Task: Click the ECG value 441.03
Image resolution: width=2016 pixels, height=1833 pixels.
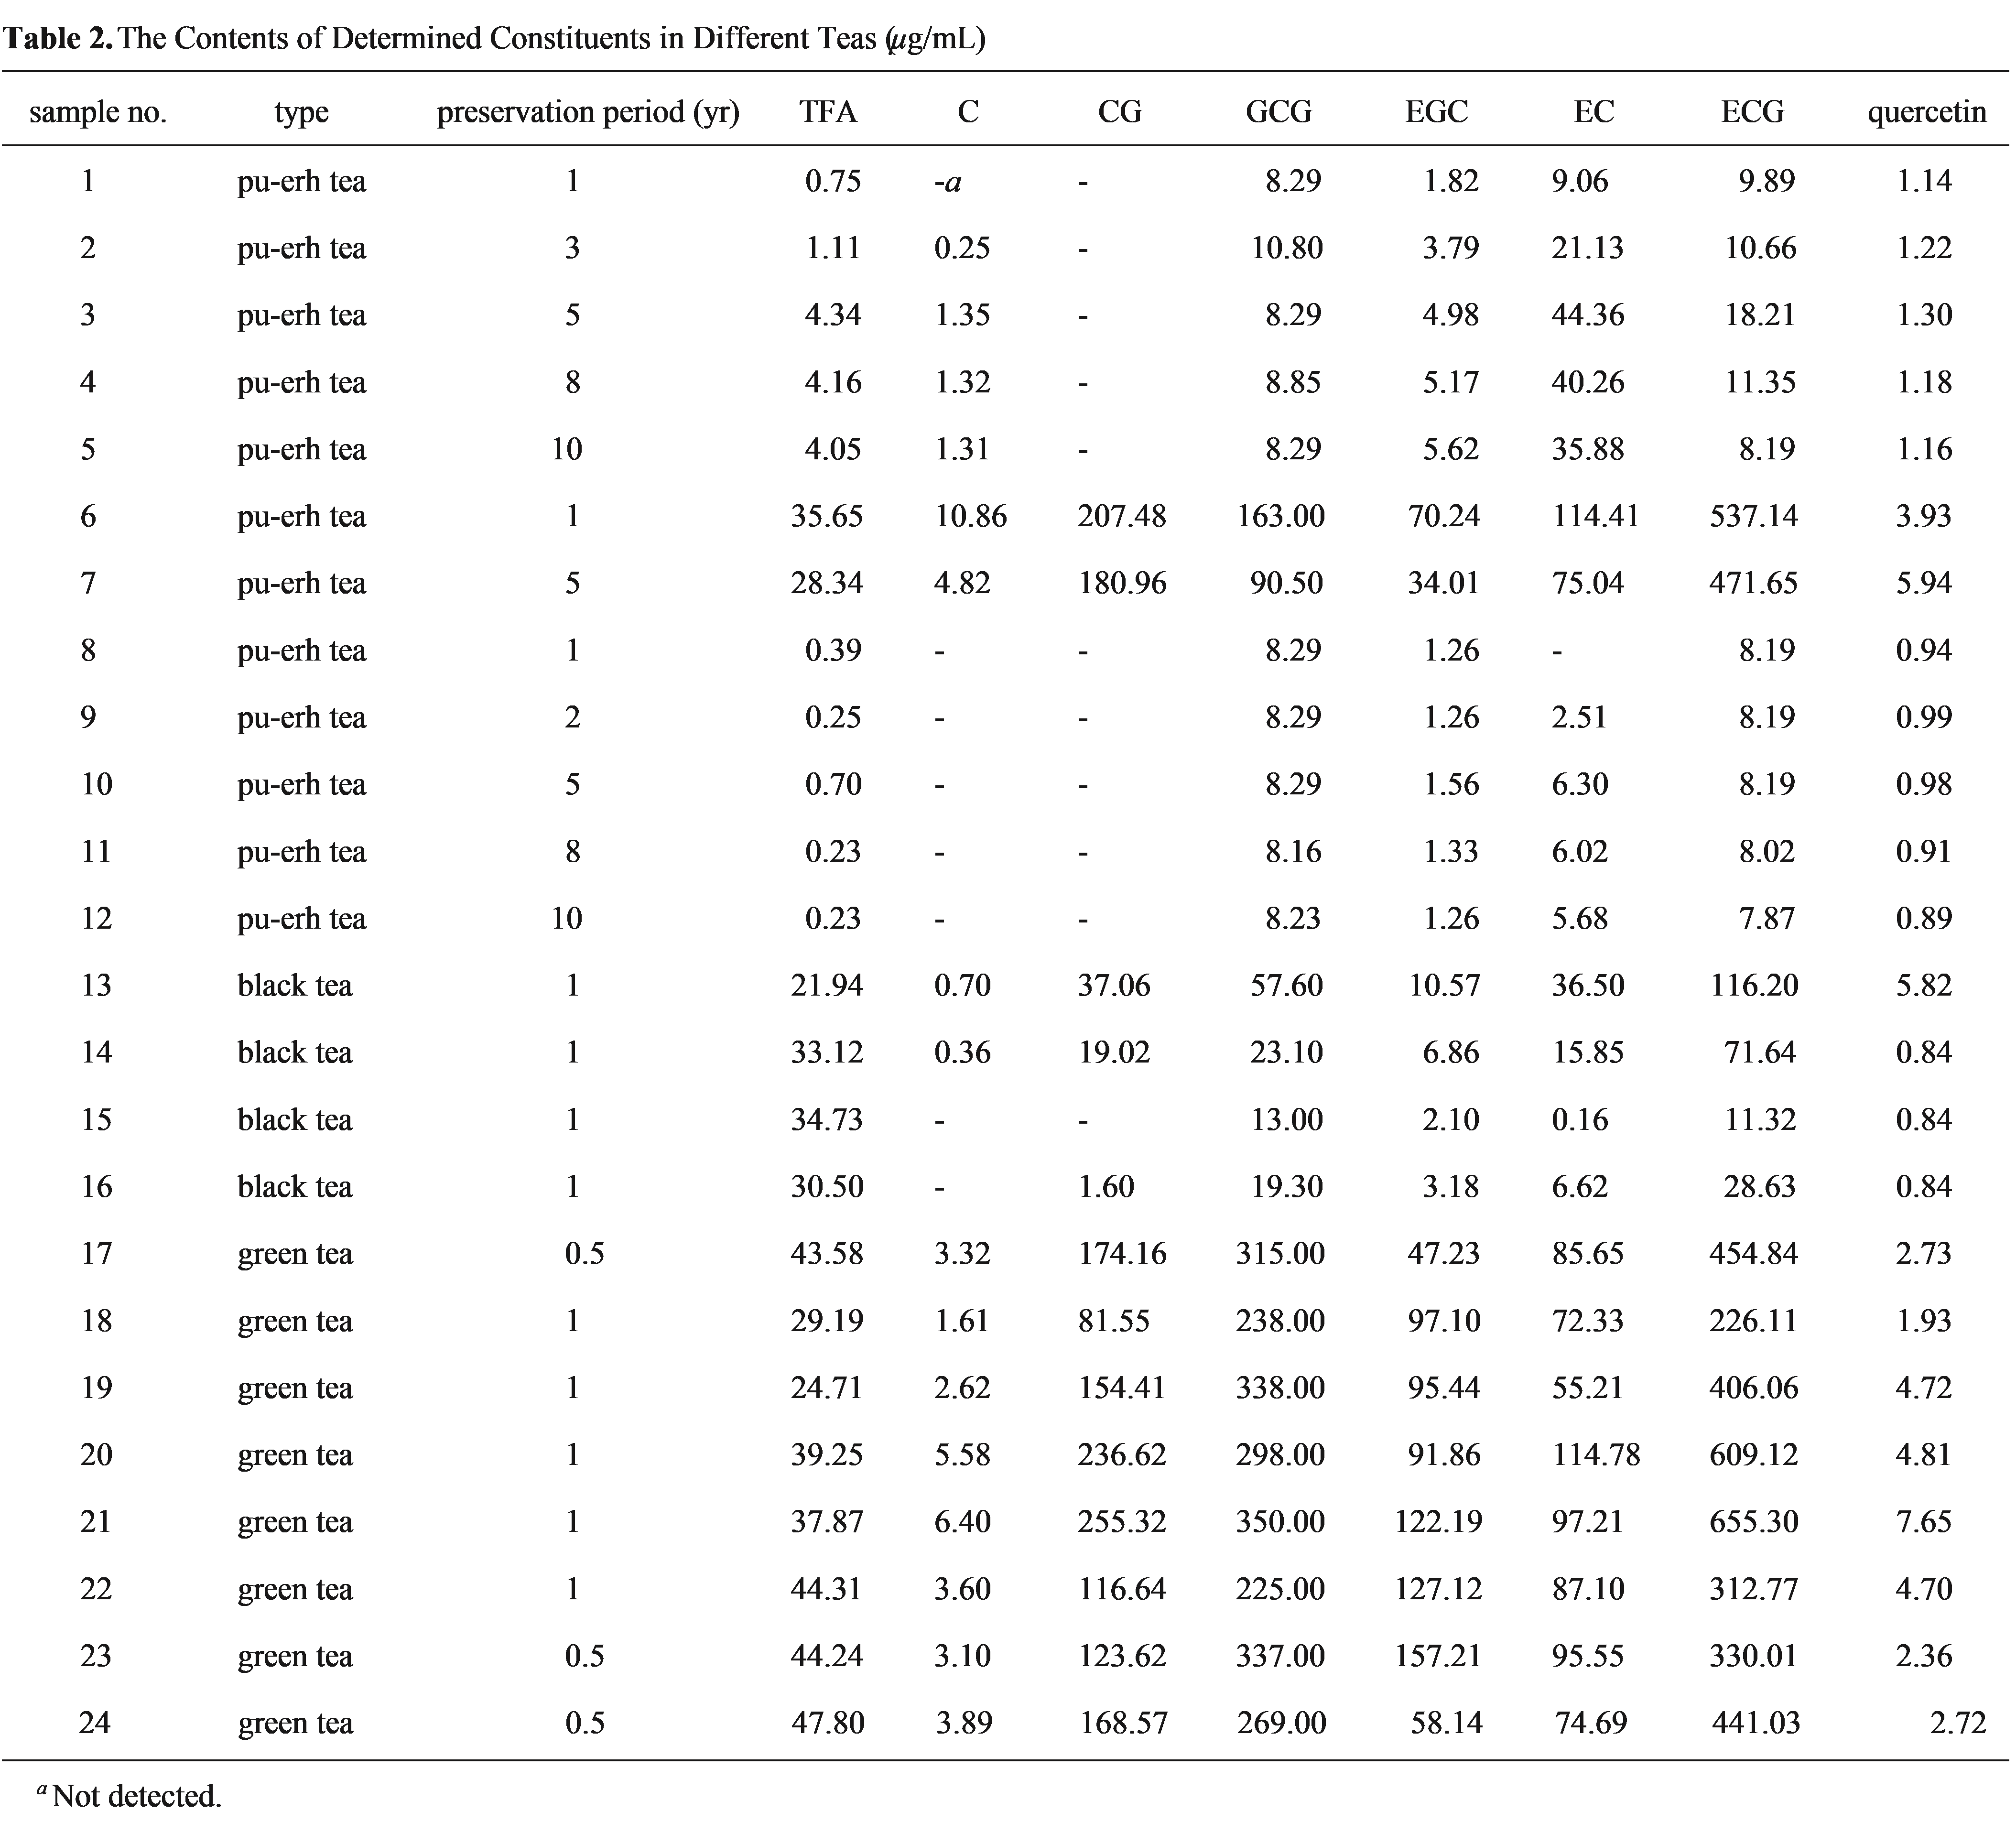Action: point(1756,1723)
